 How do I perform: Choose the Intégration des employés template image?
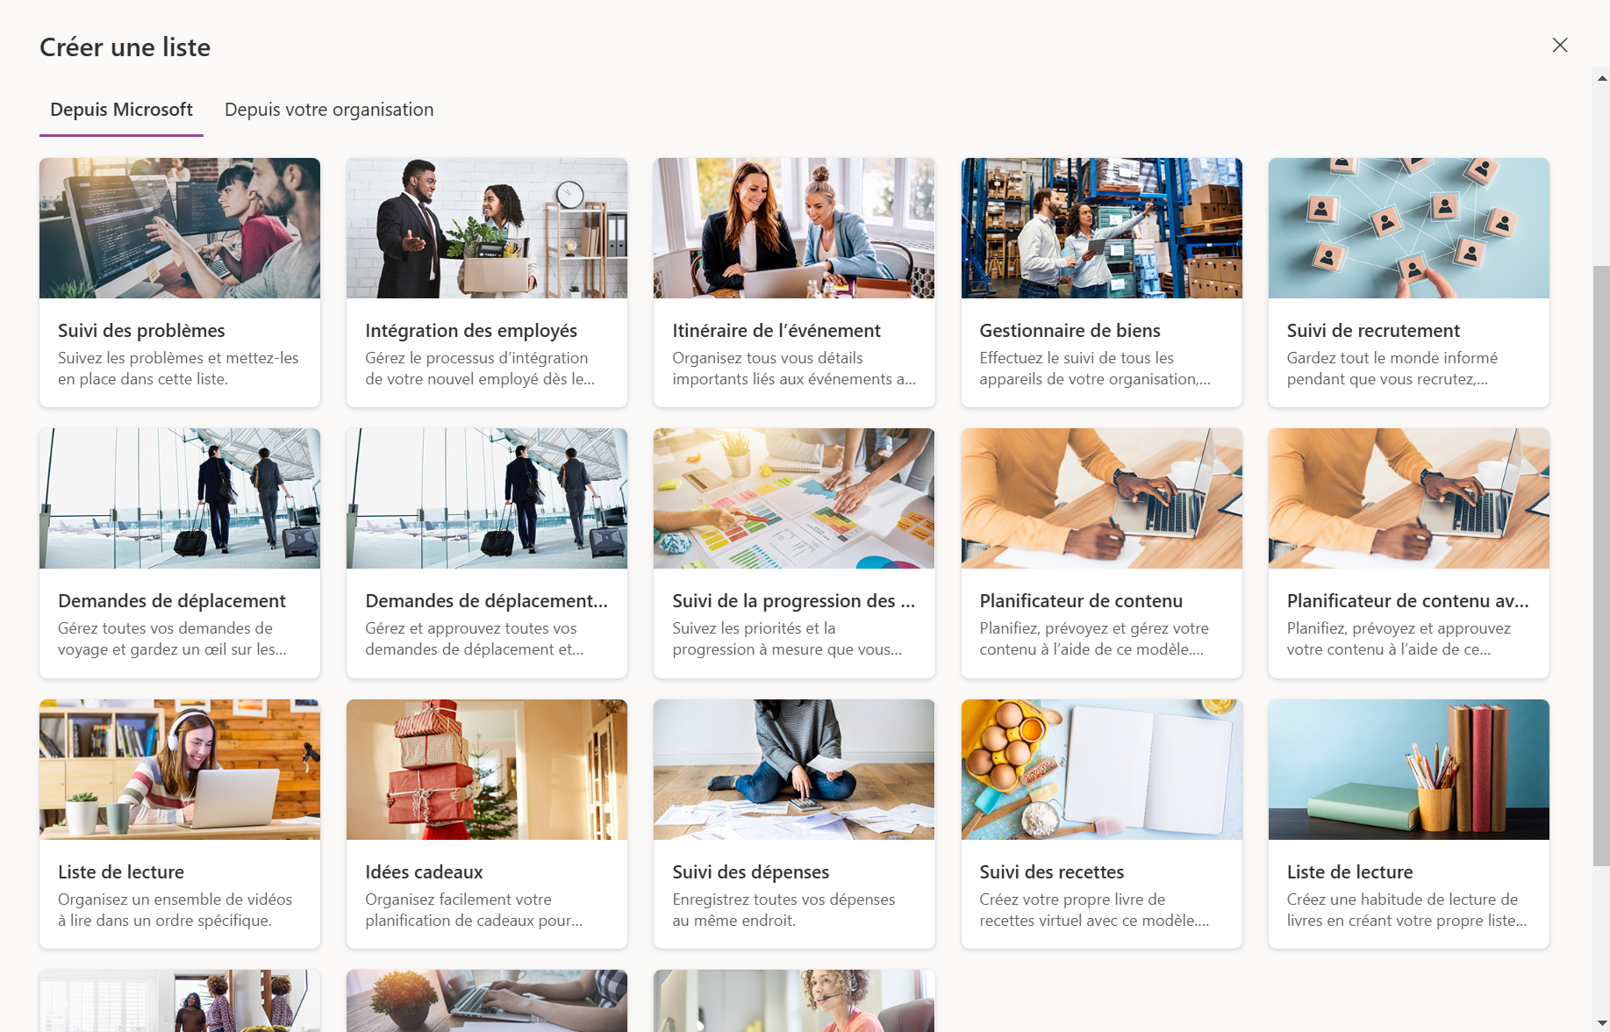pyautogui.click(x=487, y=228)
